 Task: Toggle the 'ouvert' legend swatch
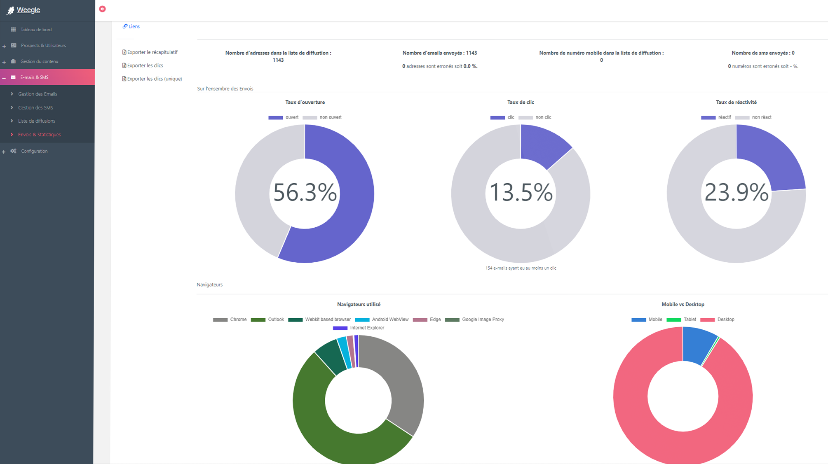[x=275, y=118]
